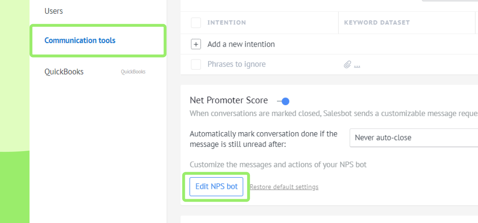Viewport: 478px width, 223px height.
Task: Click the Net Promoter Score heading
Action: (229, 101)
